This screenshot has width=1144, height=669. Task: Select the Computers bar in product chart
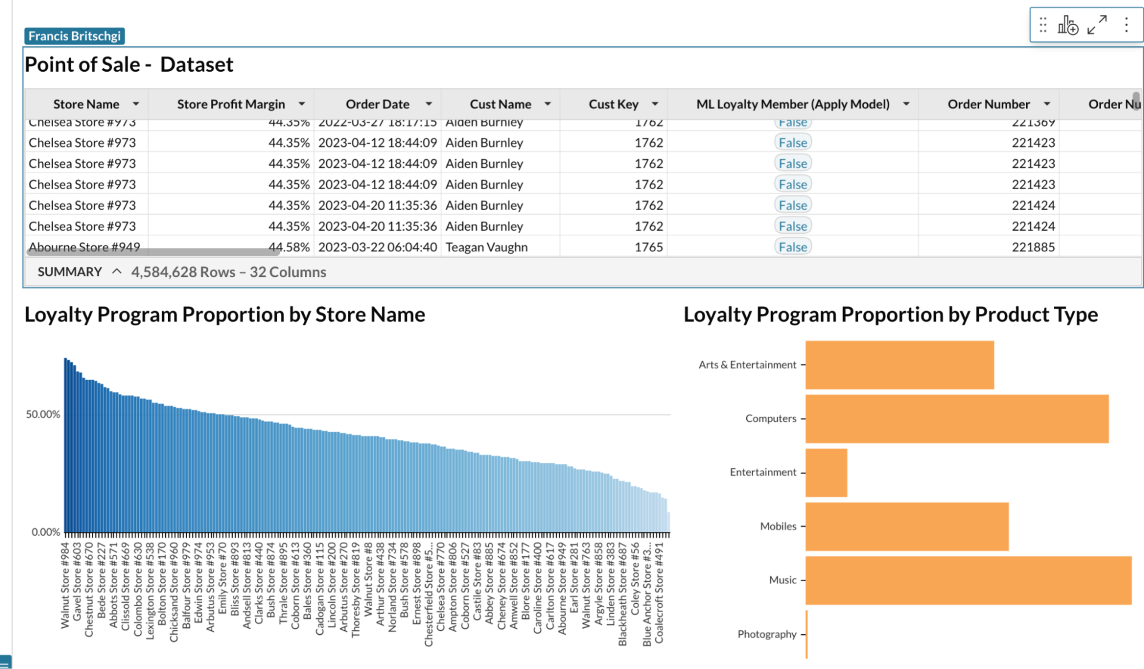(x=957, y=418)
